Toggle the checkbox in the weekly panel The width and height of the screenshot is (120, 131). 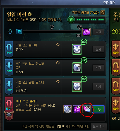tap(114, 118)
